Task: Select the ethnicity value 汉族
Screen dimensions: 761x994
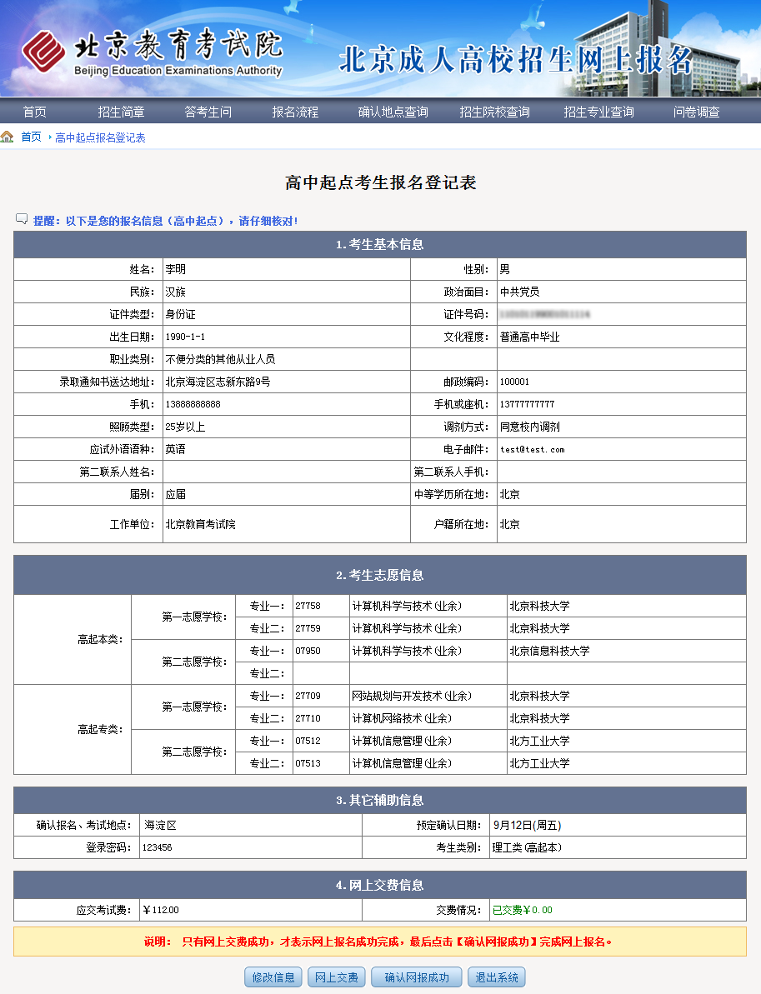Action: point(176,292)
